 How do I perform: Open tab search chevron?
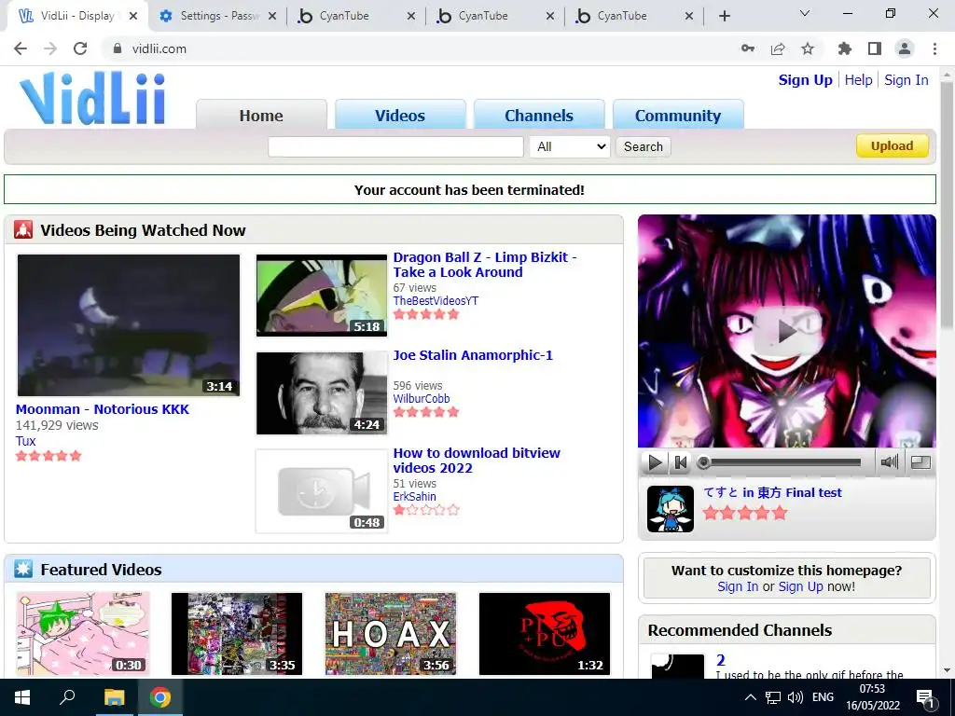[805, 13]
